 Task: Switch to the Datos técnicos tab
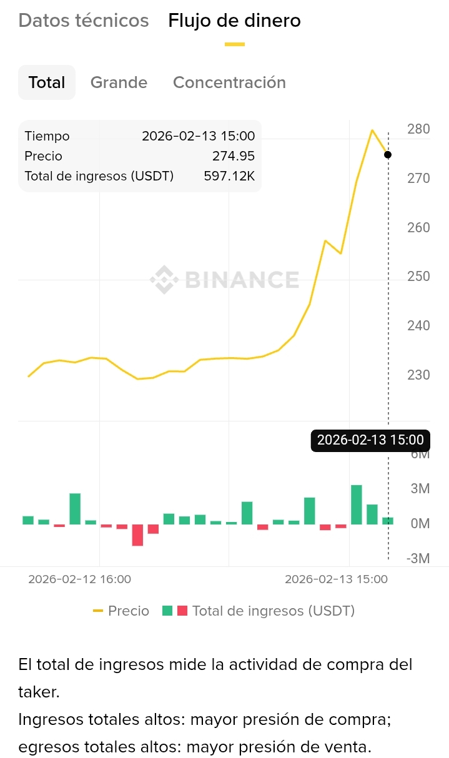coord(84,21)
